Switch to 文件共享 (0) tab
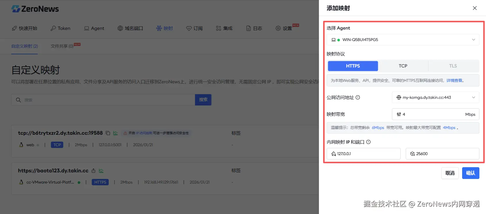486x214 pixels. tap(62, 46)
